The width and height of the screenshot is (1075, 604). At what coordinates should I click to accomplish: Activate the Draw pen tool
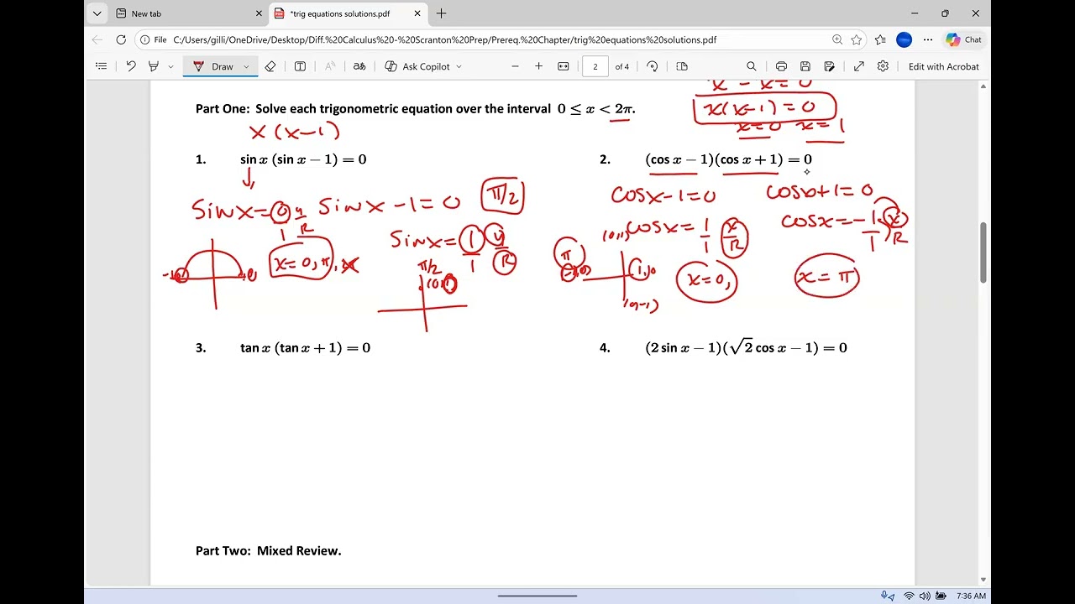tap(213, 66)
